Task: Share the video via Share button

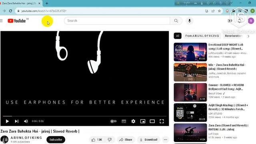Action: pos(126,140)
